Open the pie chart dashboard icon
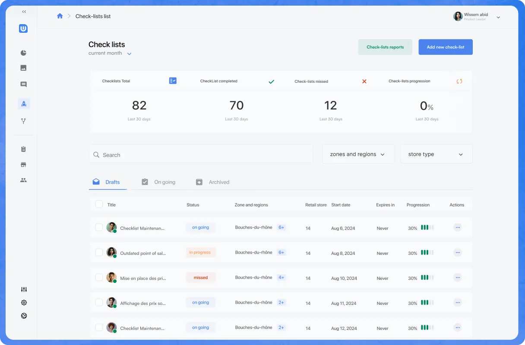The width and height of the screenshot is (525, 345). coord(23,53)
